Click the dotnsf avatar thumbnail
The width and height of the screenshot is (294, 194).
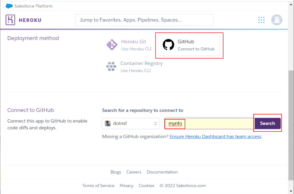click(x=108, y=123)
